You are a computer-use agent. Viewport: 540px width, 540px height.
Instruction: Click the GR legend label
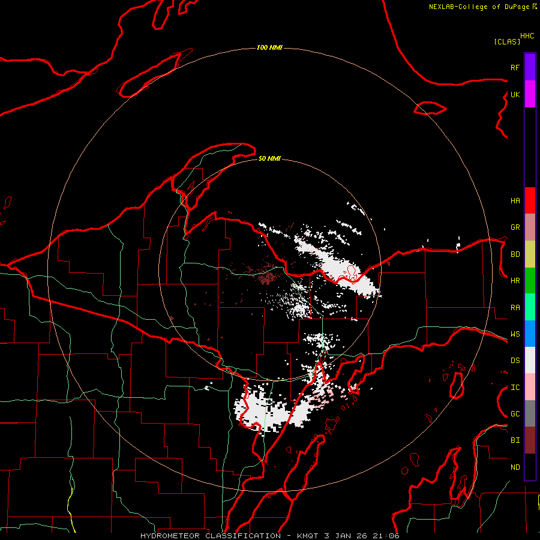[x=515, y=227]
